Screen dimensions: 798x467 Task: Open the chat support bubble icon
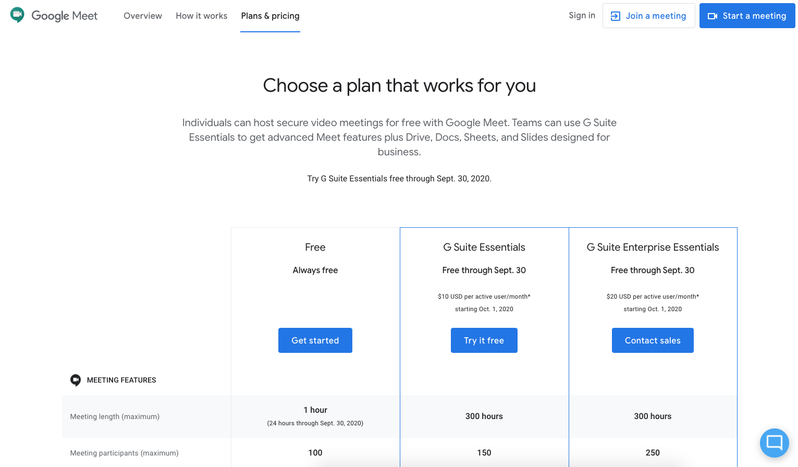[x=774, y=443]
